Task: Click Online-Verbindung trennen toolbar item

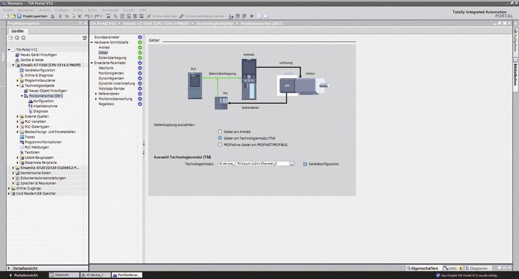Action: (202, 16)
